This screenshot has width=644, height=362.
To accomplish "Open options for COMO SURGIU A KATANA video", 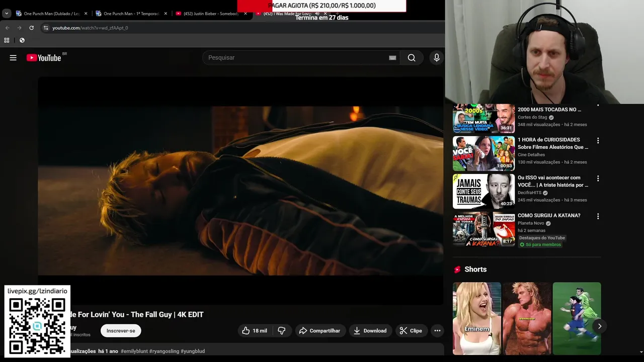I will (x=598, y=216).
